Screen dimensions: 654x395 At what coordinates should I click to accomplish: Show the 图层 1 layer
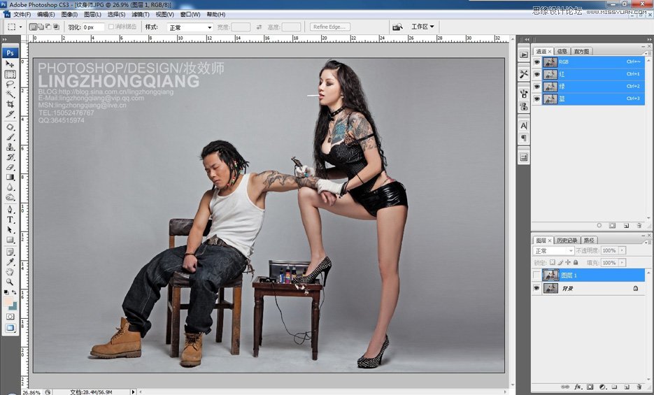tap(536, 275)
